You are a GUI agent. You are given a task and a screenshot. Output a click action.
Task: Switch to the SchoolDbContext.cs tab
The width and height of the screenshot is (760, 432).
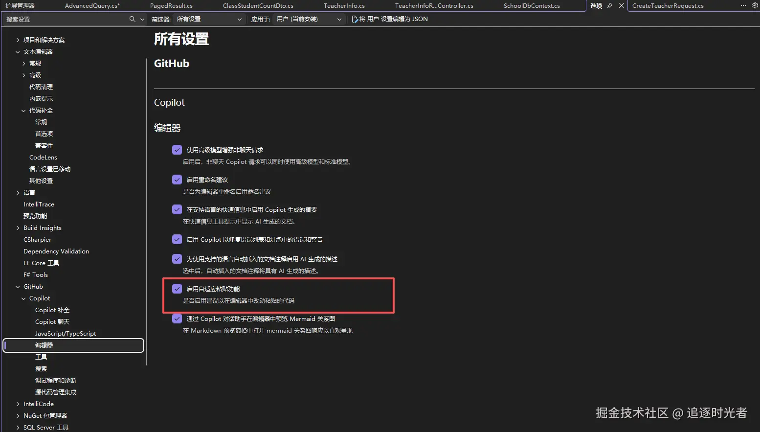coord(532,6)
